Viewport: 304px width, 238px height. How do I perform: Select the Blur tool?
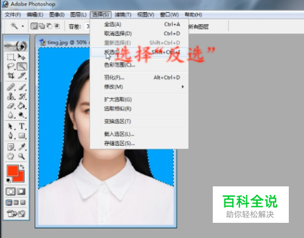point(11,115)
